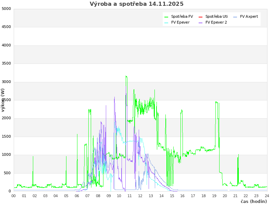The height and width of the screenshot is (205, 274).
Task: Click the 5000 value label on y-axis
Action: point(6,9)
